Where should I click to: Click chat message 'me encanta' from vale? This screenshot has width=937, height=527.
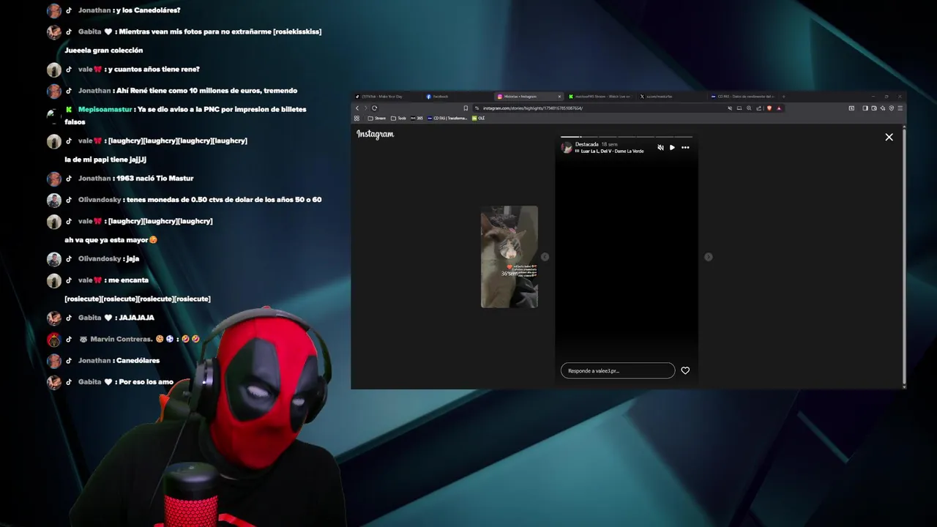point(128,280)
